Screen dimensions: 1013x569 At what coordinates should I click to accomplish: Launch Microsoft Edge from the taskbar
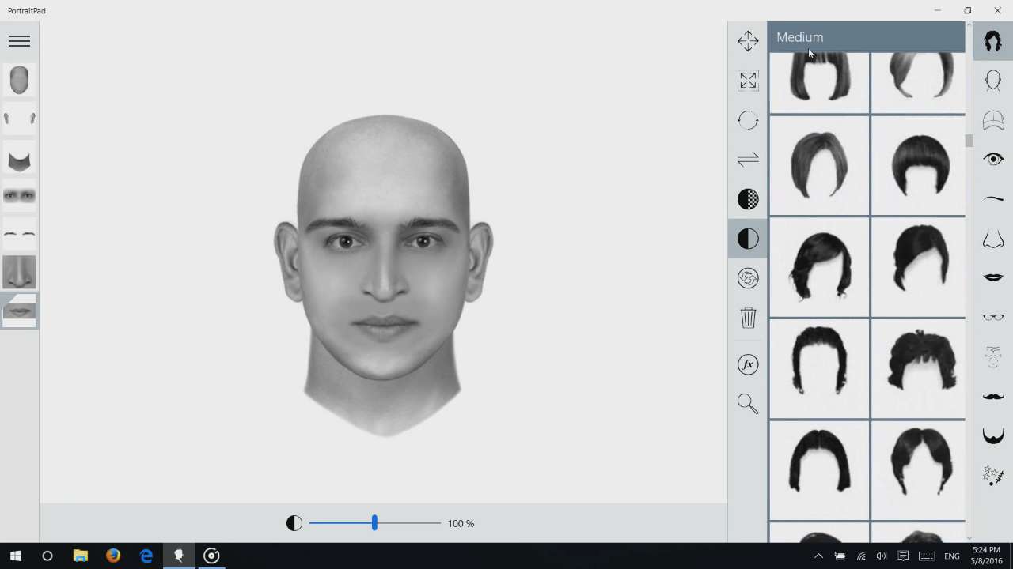146,556
